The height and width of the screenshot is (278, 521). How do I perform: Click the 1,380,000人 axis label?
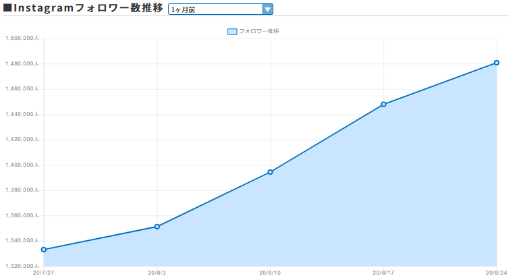pyautogui.click(x=22, y=190)
